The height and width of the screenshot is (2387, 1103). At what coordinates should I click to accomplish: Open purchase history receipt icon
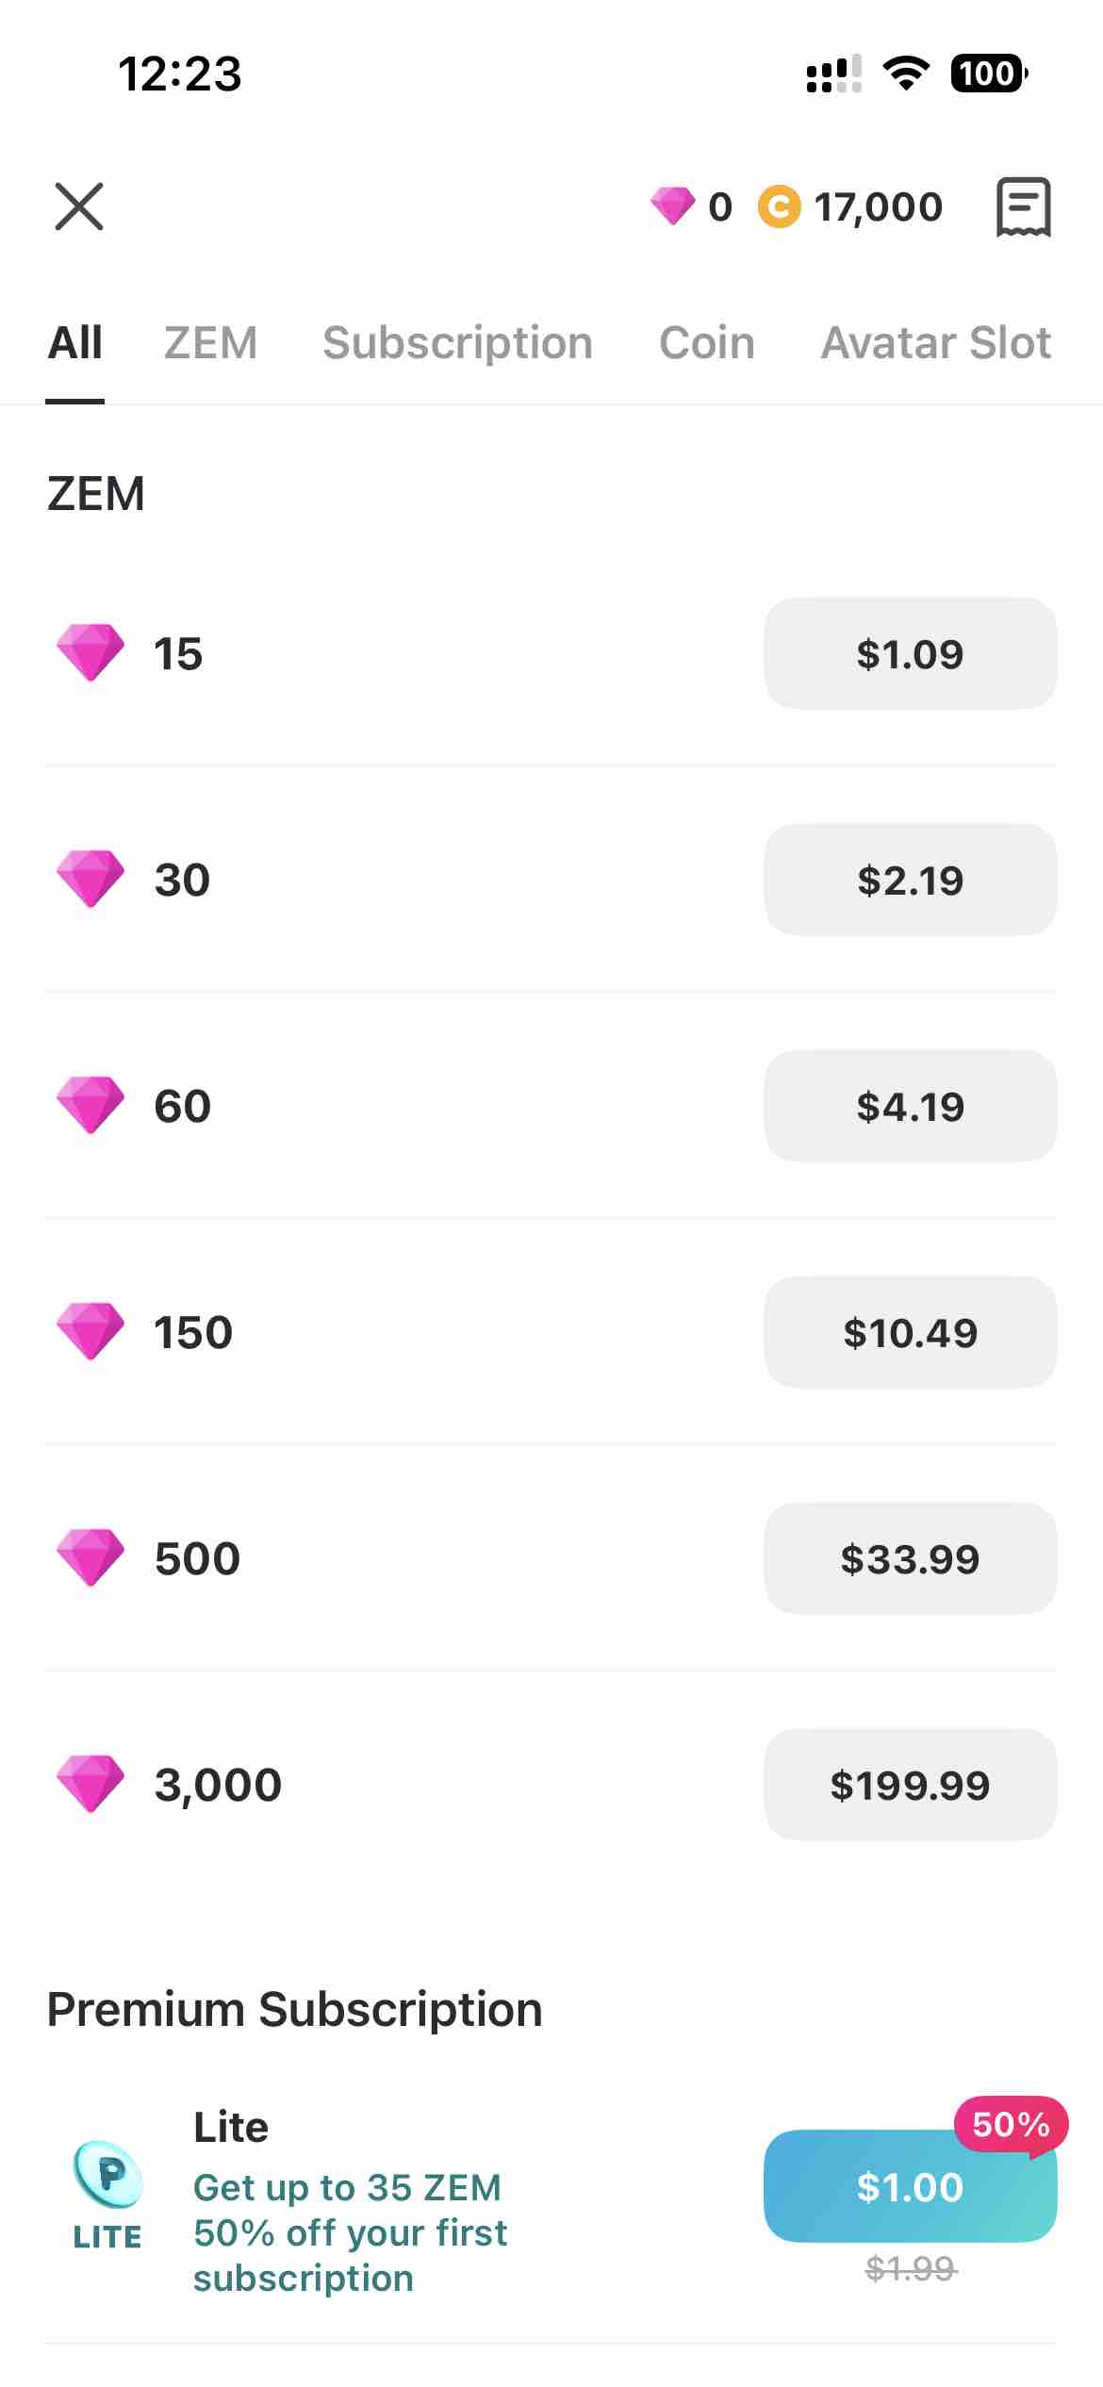(x=1023, y=206)
